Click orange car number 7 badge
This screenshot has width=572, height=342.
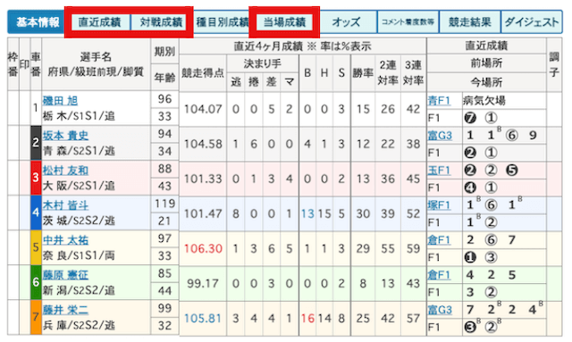36,317
